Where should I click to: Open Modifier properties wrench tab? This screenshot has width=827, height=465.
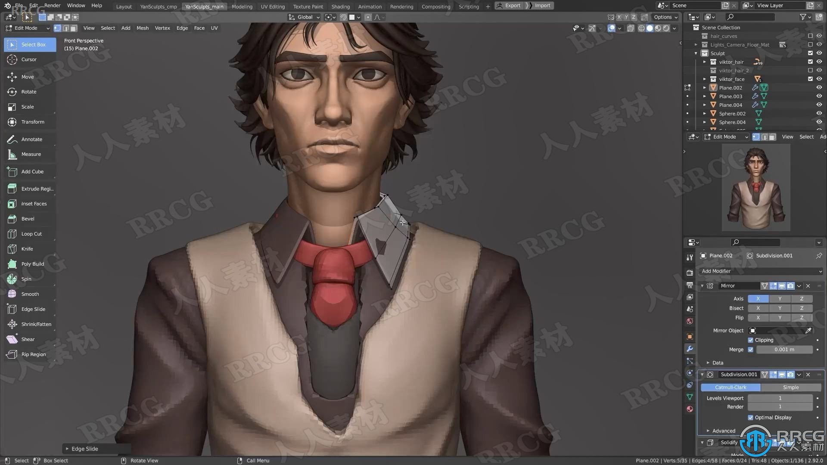(690, 349)
